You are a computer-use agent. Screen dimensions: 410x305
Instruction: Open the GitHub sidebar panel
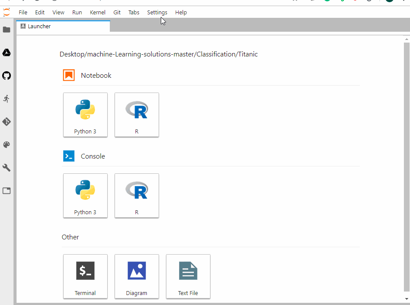click(6, 76)
